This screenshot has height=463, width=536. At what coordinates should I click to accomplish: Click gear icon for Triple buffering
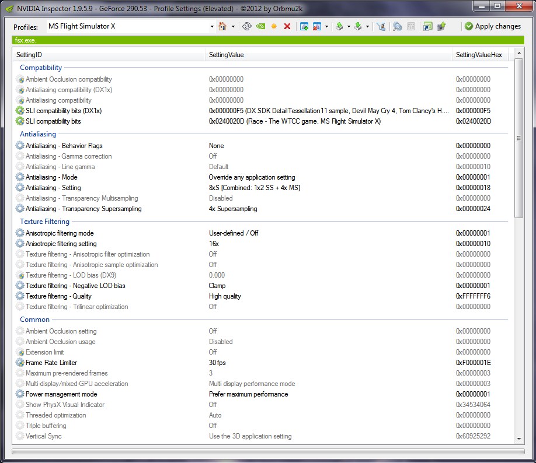click(x=20, y=426)
